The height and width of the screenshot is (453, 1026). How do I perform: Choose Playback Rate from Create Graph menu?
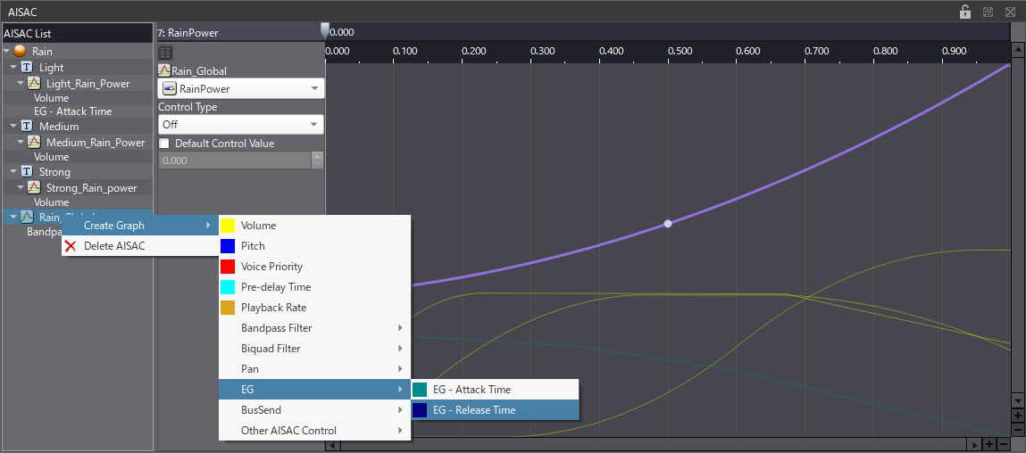point(273,308)
